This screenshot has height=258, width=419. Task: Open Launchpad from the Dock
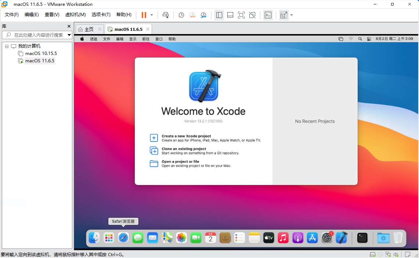[109, 238]
